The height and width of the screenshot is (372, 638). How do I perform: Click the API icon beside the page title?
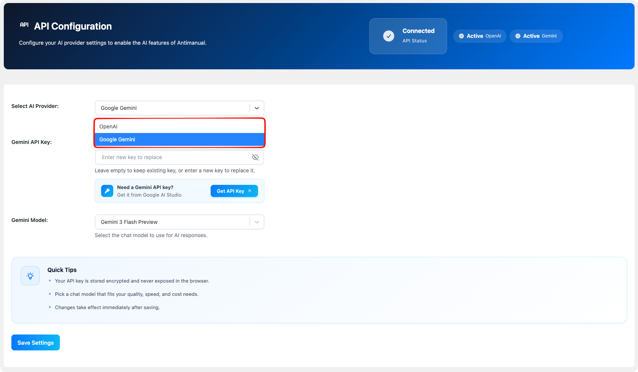tap(24, 25)
